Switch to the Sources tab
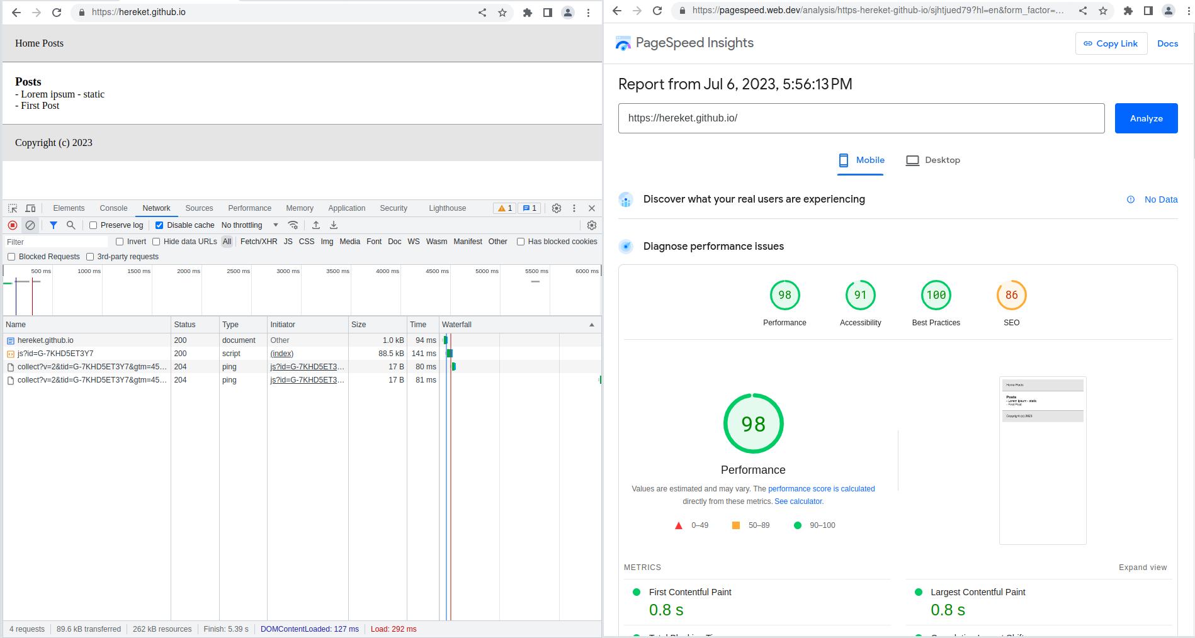The width and height of the screenshot is (1195, 638). tap(199, 208)
